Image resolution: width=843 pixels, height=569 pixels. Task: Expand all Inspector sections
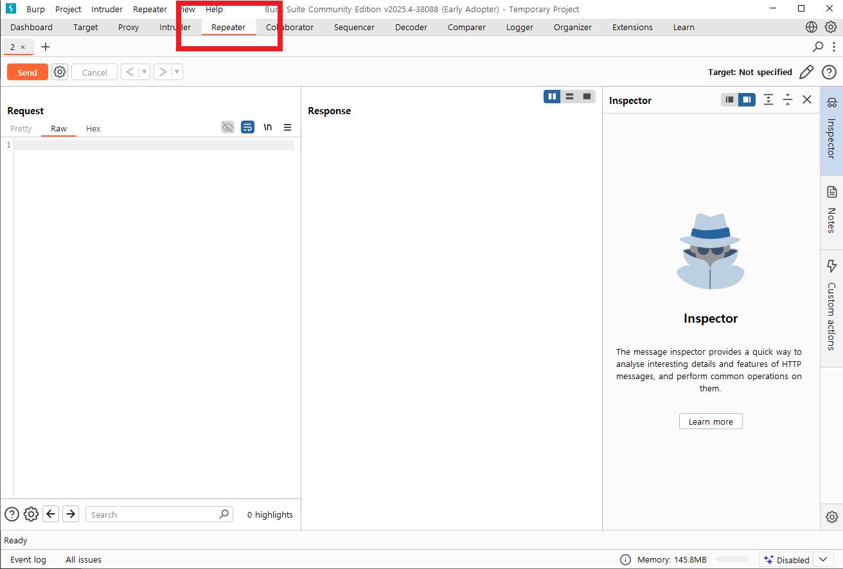coord(768,99)
